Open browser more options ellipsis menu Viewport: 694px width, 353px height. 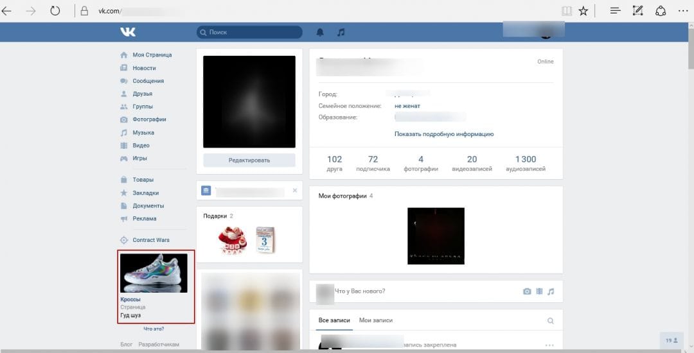(682, 11)
